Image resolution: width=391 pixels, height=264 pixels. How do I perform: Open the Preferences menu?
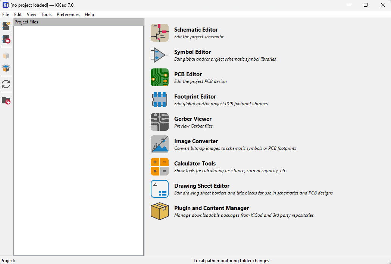68,15
